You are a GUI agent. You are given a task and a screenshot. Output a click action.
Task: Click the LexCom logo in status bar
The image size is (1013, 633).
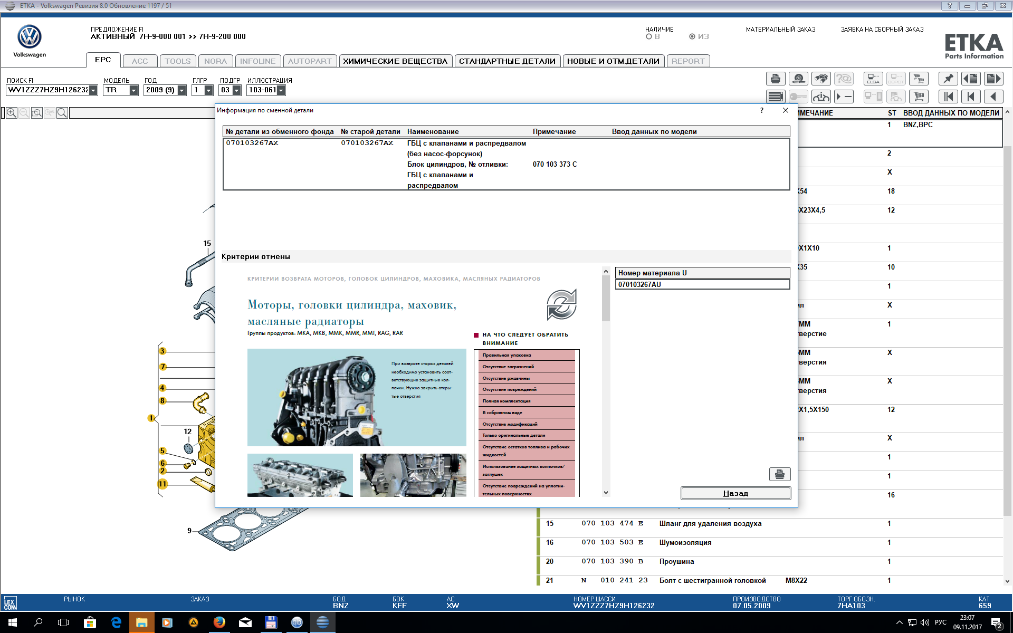[10, 603]
